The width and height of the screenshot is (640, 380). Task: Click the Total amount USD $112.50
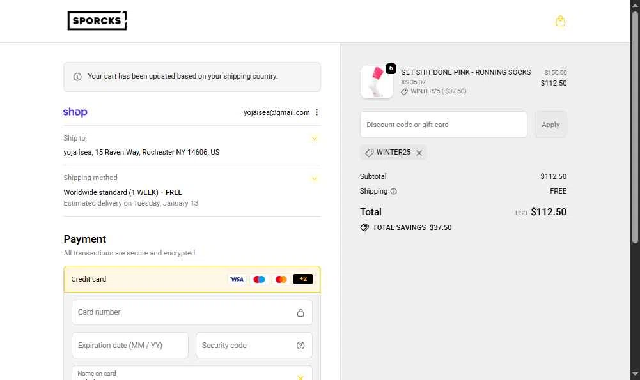pyautogui.click(x=541, y=212)
